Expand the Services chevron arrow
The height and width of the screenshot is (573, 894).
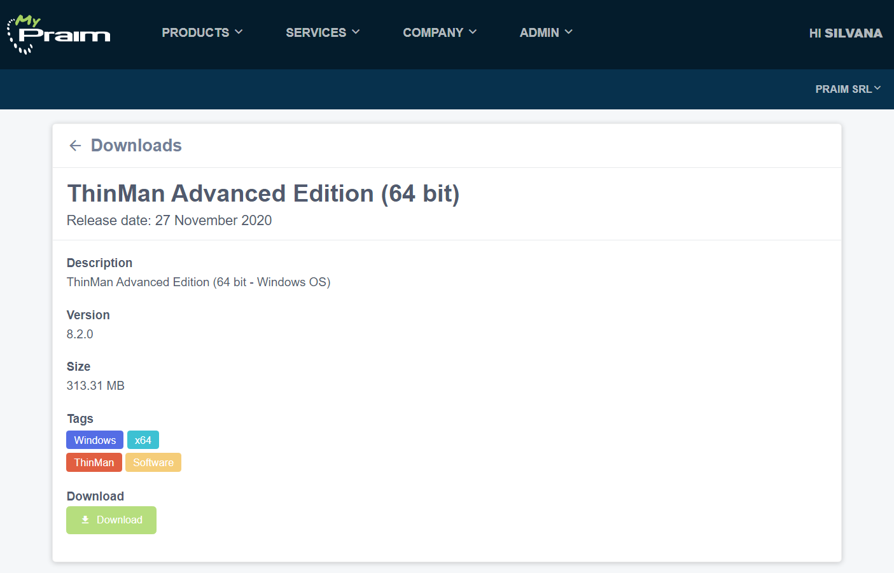point(356,32)
